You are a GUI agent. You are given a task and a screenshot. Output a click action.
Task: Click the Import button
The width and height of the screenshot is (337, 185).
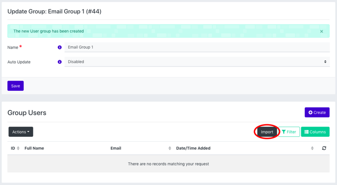click(x=267, y=132)
